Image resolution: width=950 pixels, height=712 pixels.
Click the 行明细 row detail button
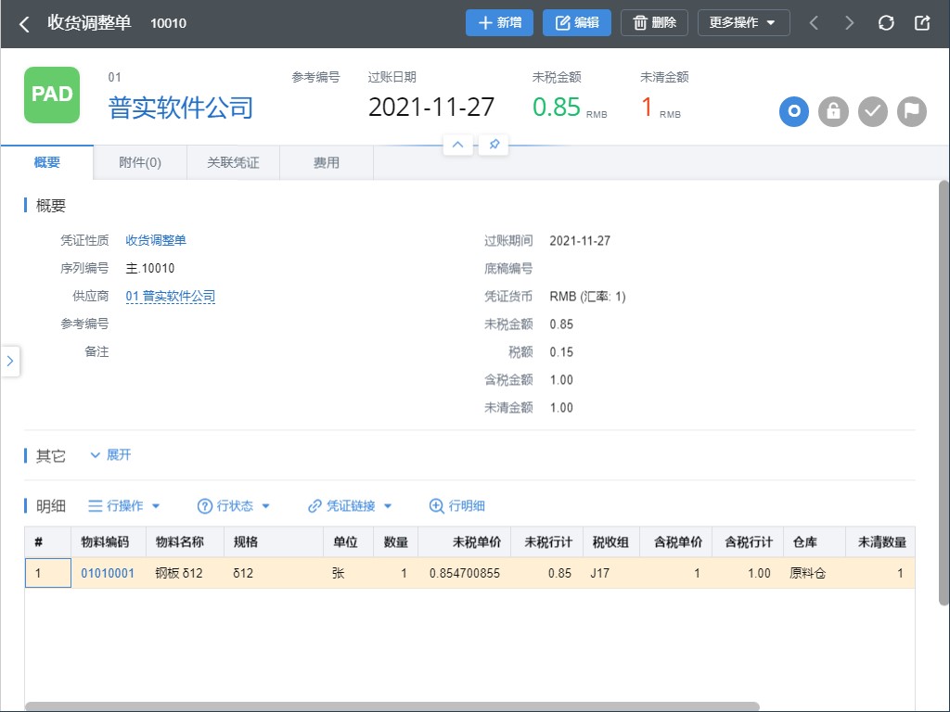pos(456,505)
